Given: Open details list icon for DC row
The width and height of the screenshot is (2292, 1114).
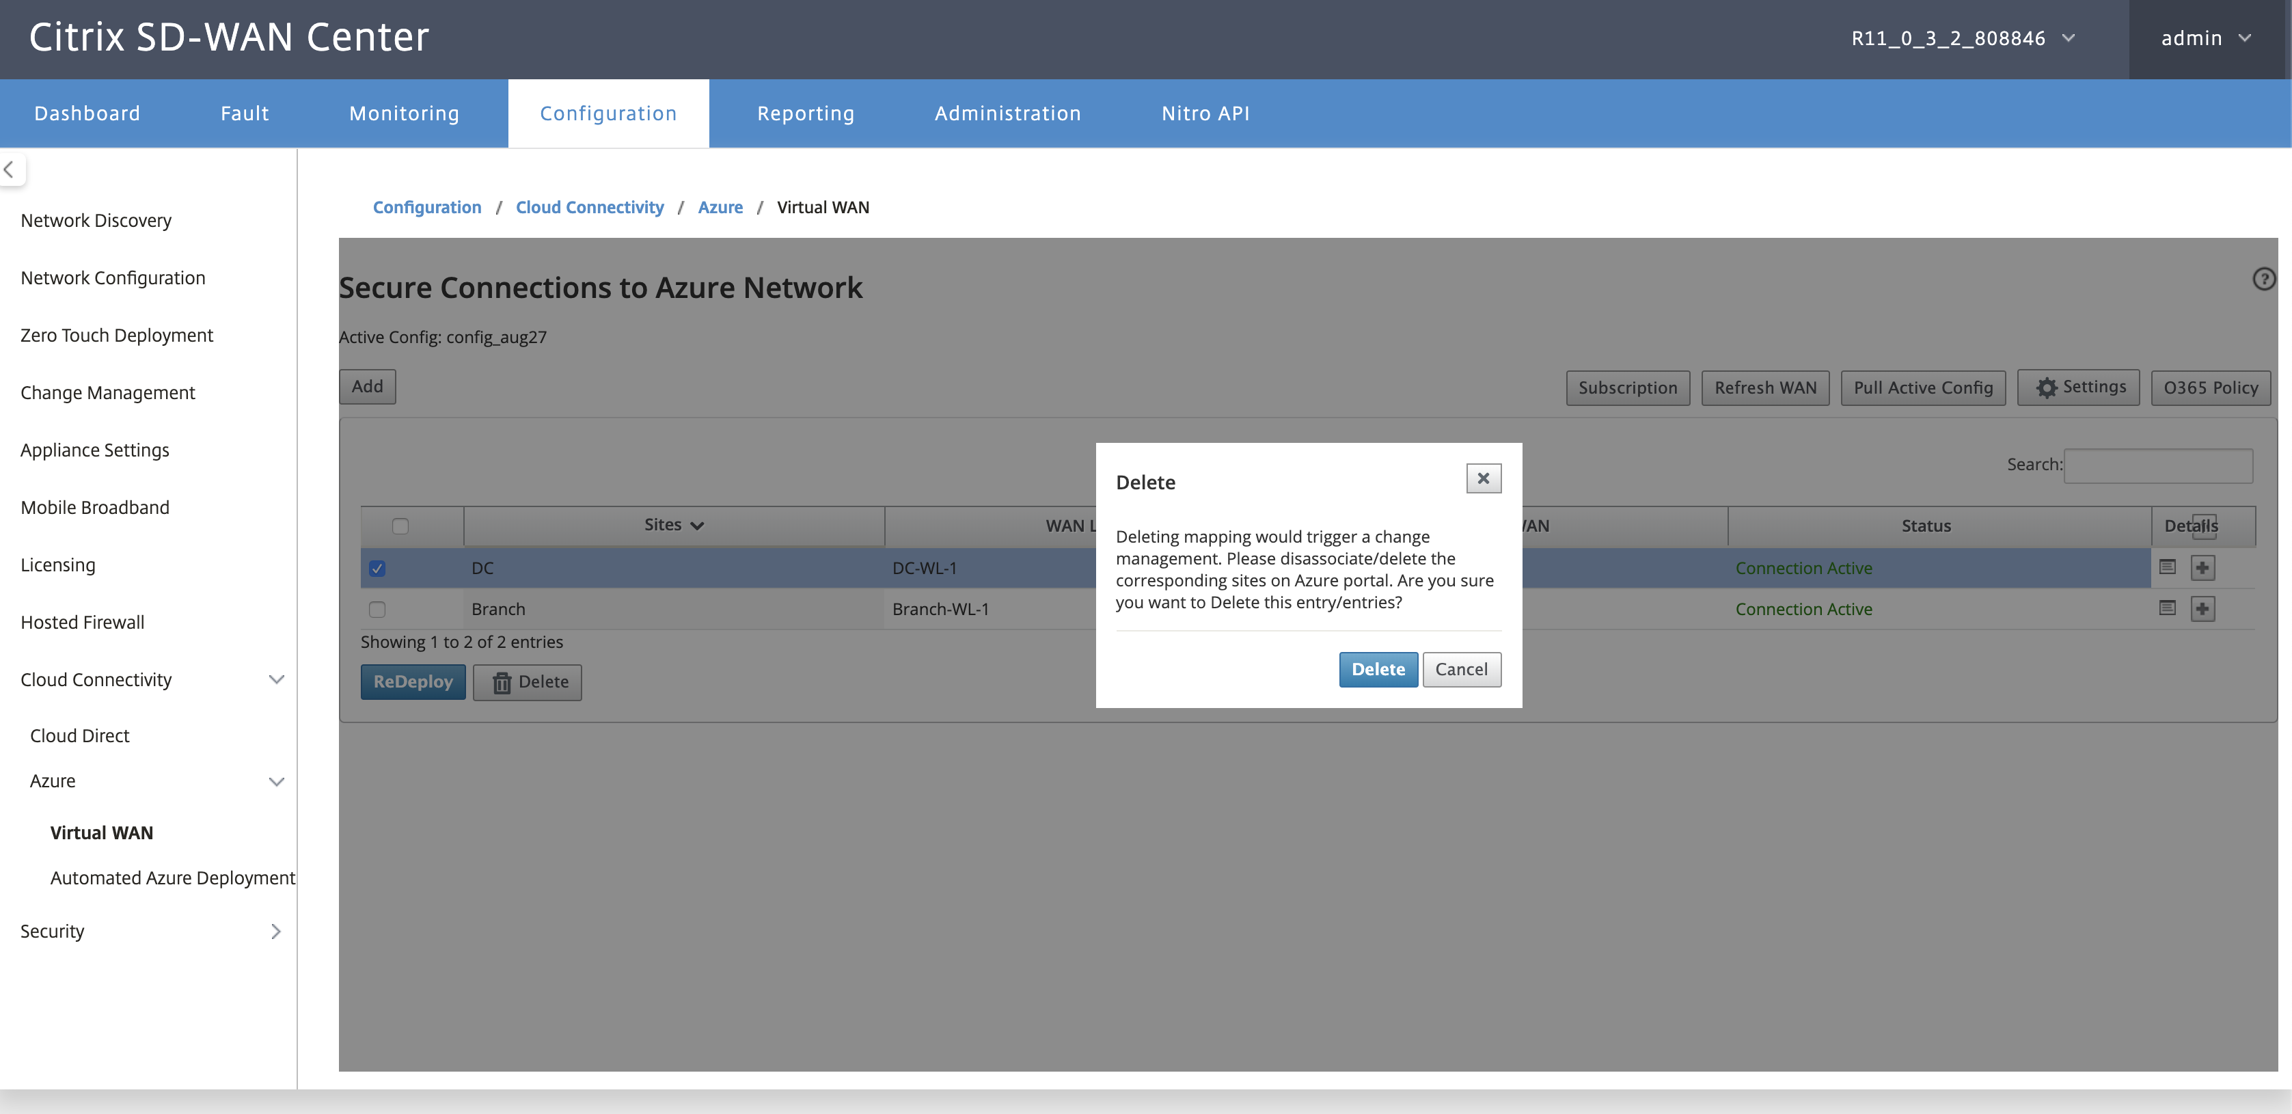Looking at the screenshot, I should point(2168,567).
